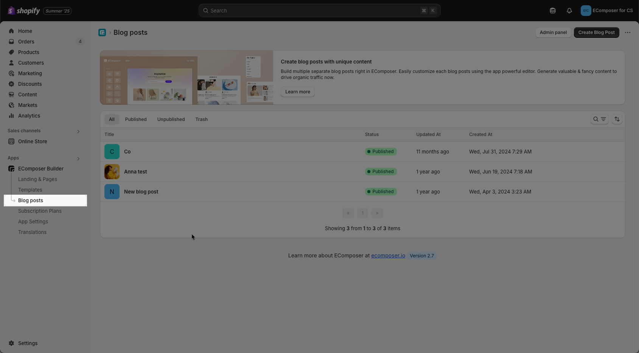Image resolution: width=639 pixels, height=353 pixels.
Task: Click the Create Blog Post button
Action: click(x=596, y=33)
